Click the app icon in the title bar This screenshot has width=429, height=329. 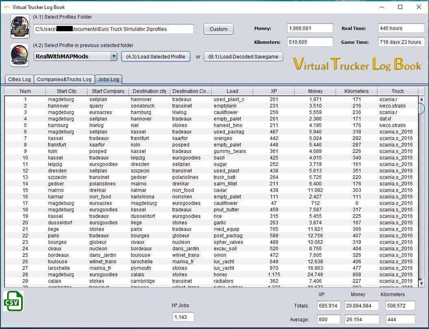[x=6, y=7]
